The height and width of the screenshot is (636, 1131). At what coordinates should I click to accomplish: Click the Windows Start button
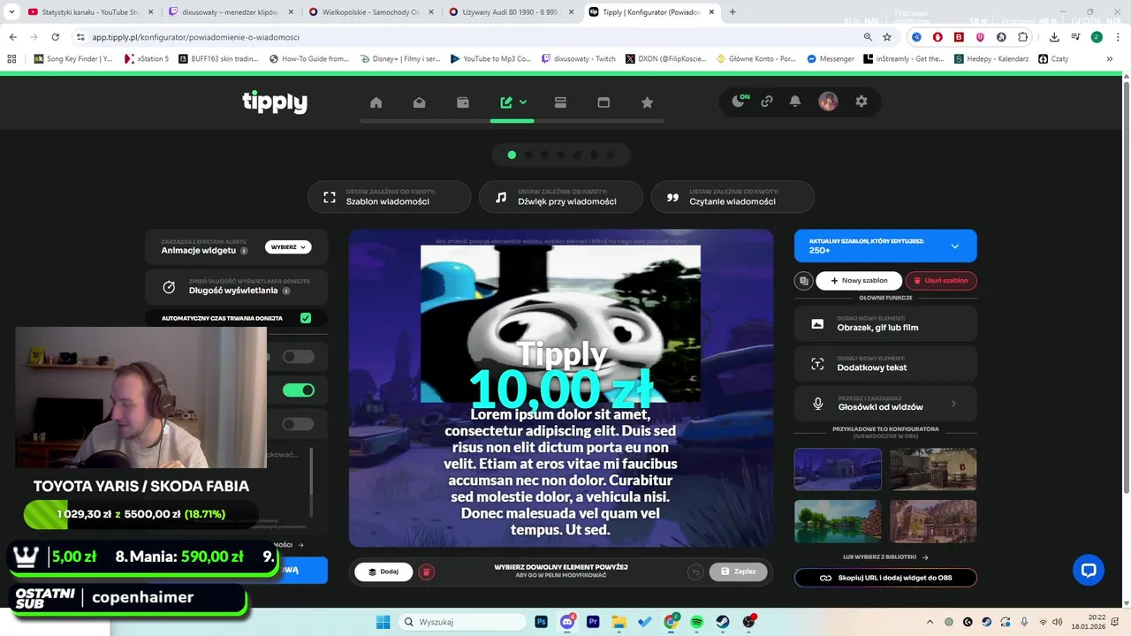pyautogui.click(x=383, y=622)
